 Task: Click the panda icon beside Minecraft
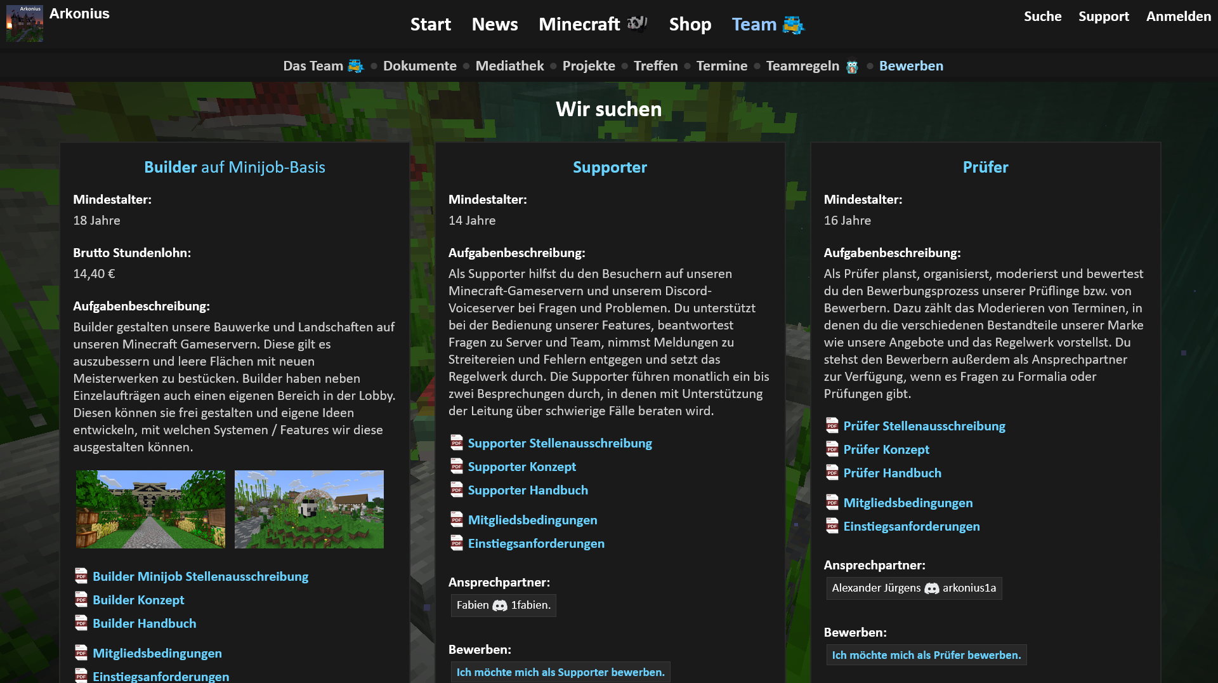click(637, 24)
